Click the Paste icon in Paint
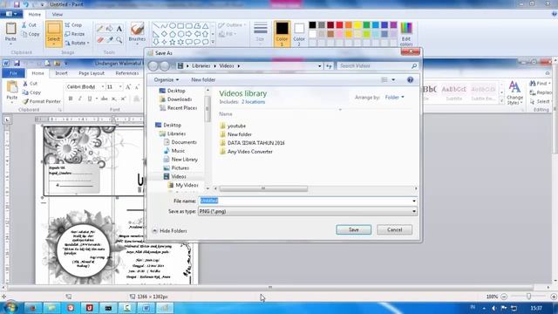The image size is (558, 314). [10, 29]
